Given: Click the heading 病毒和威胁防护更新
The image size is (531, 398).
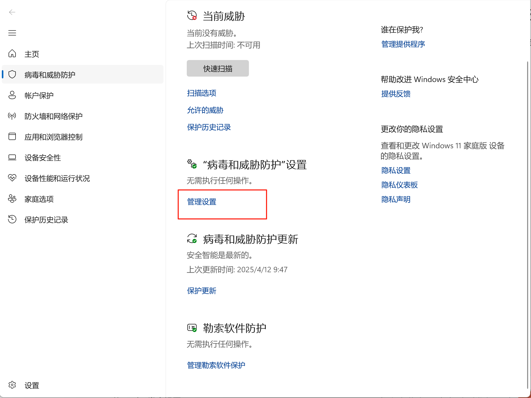Looking at the screenshot, I should (x=251, y=239).
